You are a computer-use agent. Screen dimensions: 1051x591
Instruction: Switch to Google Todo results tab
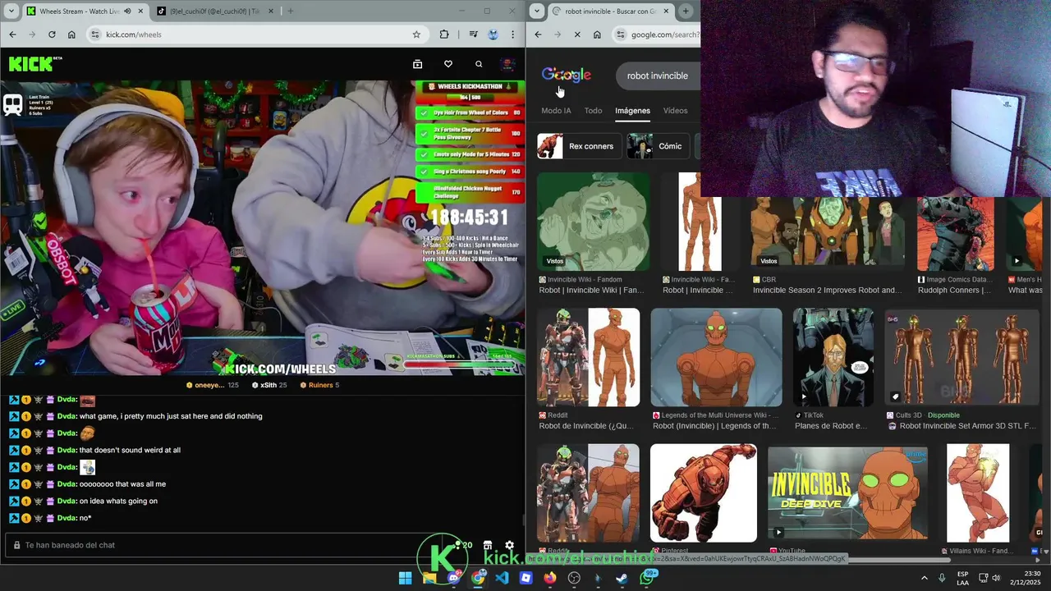[x=593, y=111]
